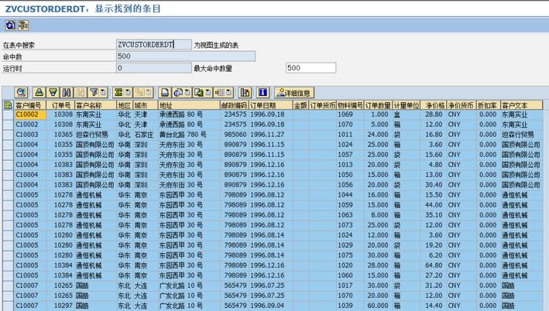
Task: Open Find with the binoculars icon
Action: [x=66, y=92]
